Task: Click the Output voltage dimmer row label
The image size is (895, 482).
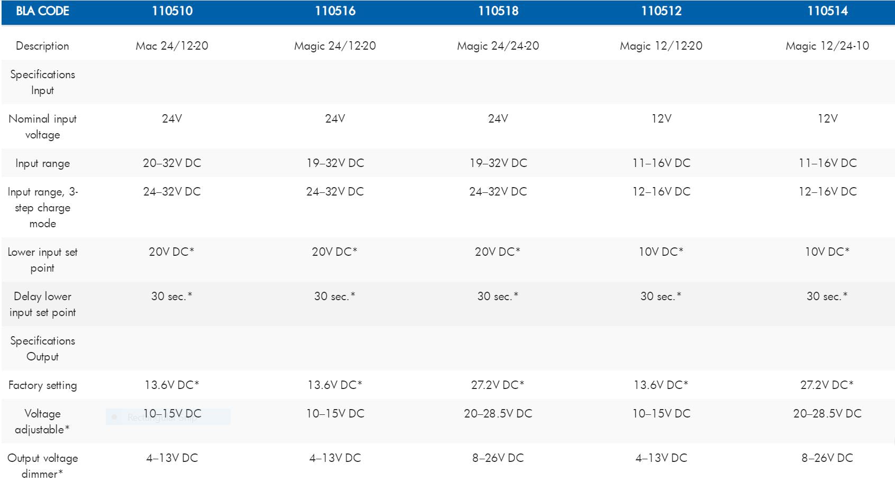Action: (42, 466)
